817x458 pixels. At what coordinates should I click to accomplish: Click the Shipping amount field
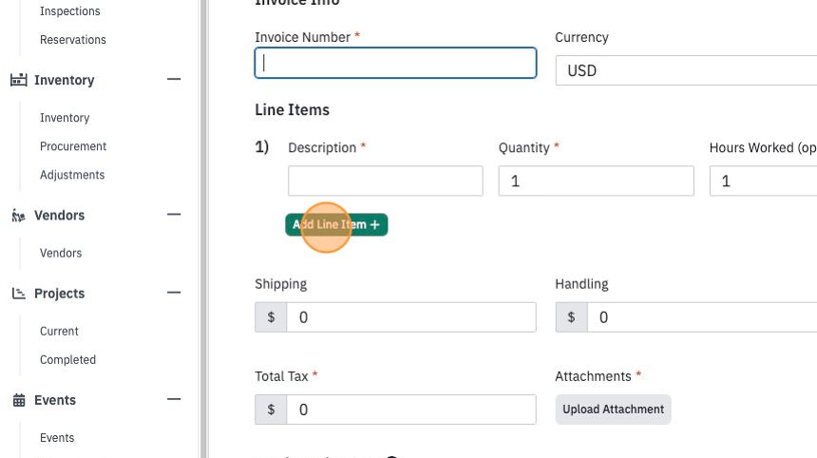click(x=411, y=317)
